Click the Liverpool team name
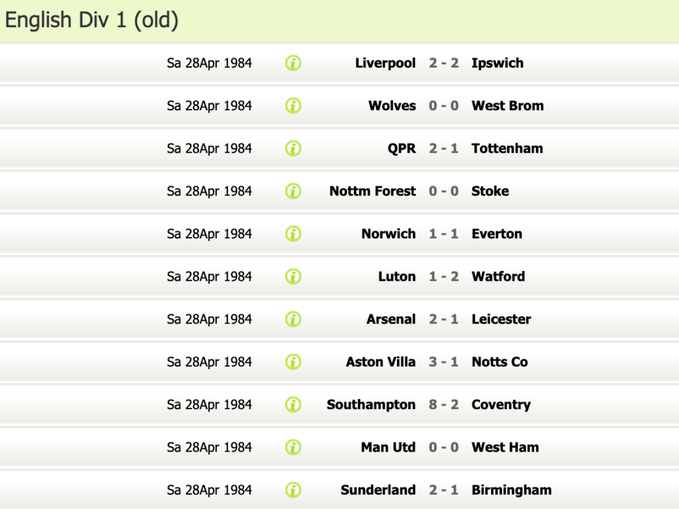The width and height of the screenshot is (679, 510). click(x=385, y=63)
